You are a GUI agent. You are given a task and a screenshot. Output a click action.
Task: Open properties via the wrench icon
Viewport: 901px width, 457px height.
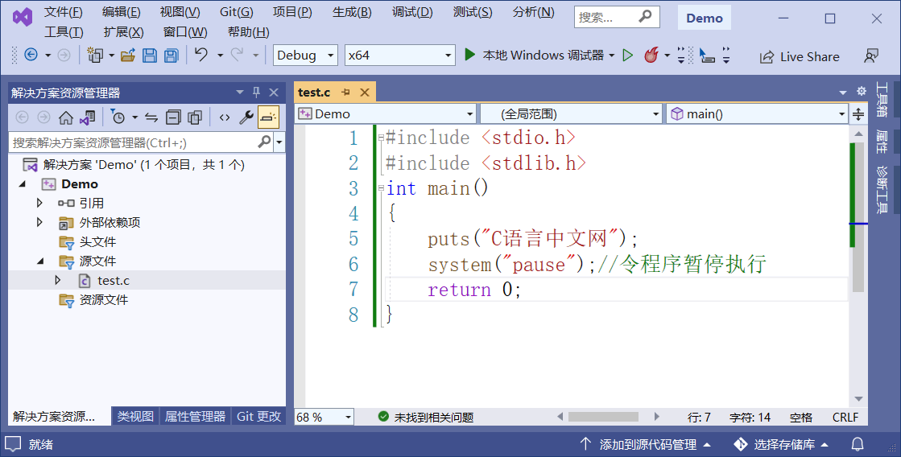tap(246, 117)
